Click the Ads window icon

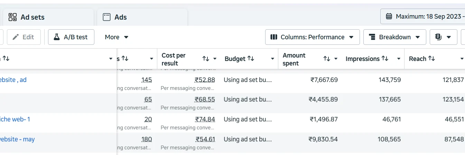106,17
